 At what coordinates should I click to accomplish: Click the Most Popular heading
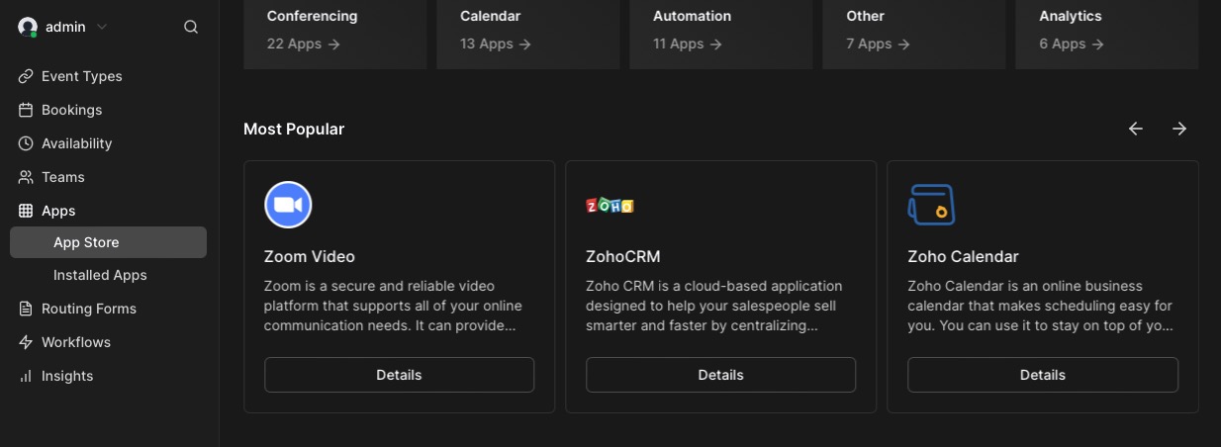(294, 129)
